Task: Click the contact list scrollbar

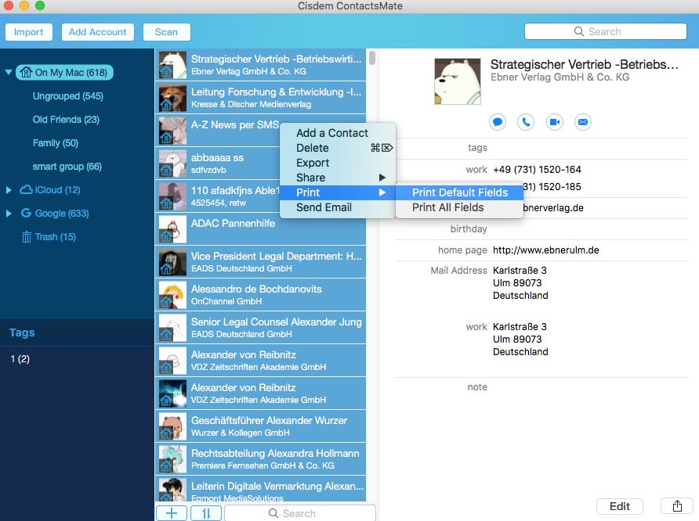Action: pyautogui.click(x=372, y=59)
